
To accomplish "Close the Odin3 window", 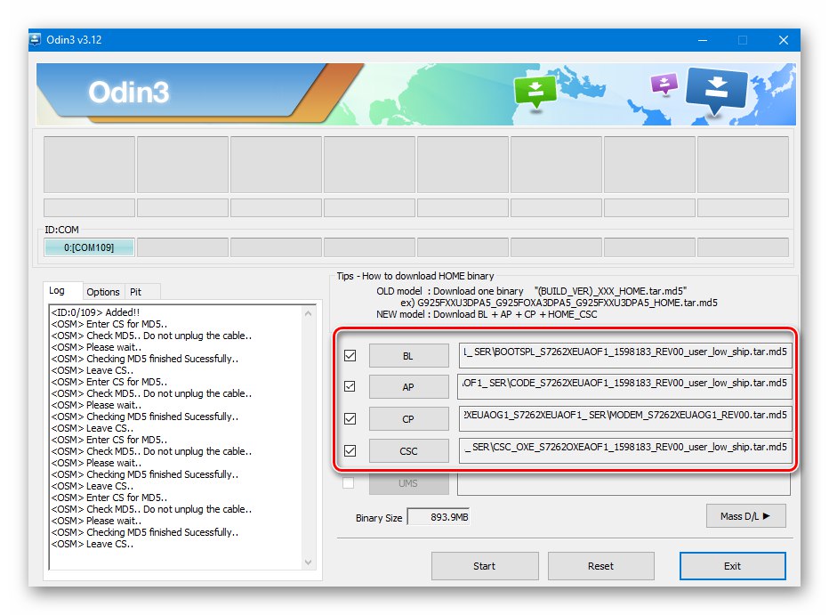I will click(x=784, y=40).
